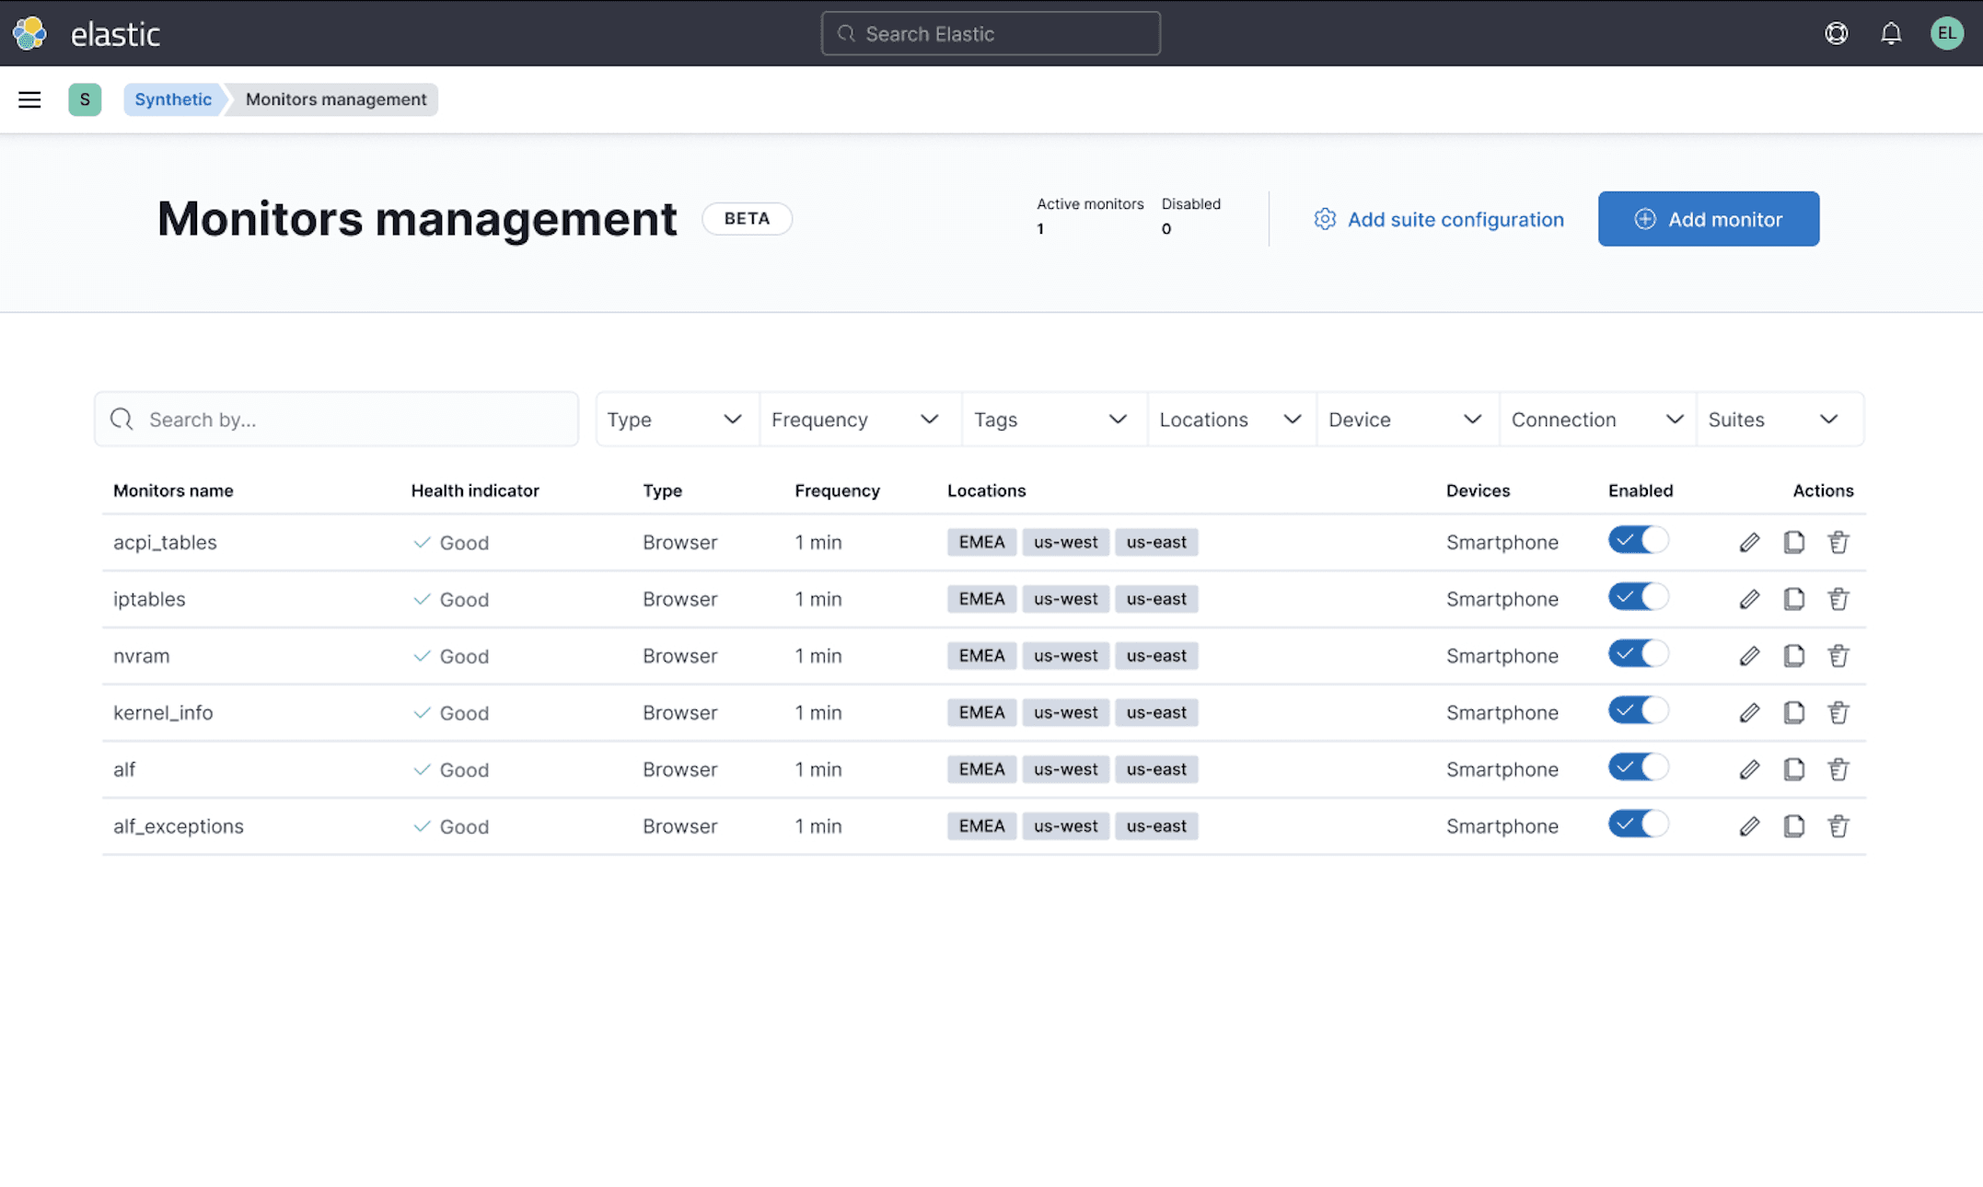Viewport: 1983px width, 1187px height.
Task: Delete the nvram monitor with trash icon
Action: tap(1838, 656)
